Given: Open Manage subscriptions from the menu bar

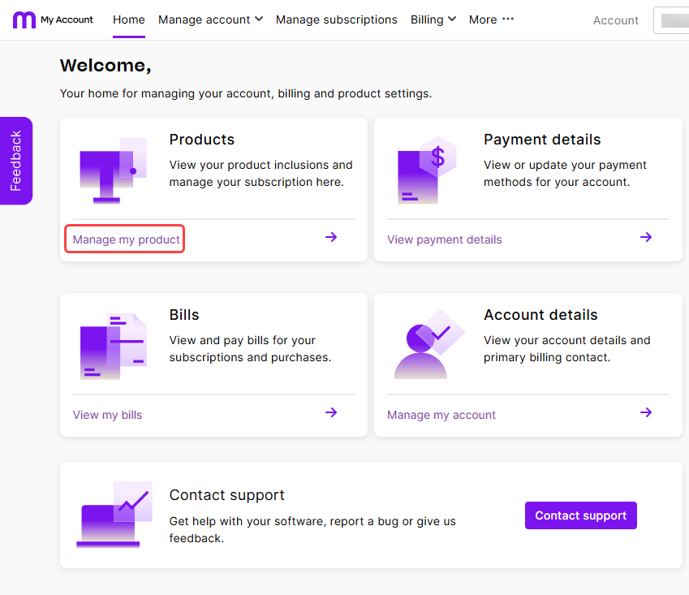Looking at the screenshot, I should tap(336, 19).
